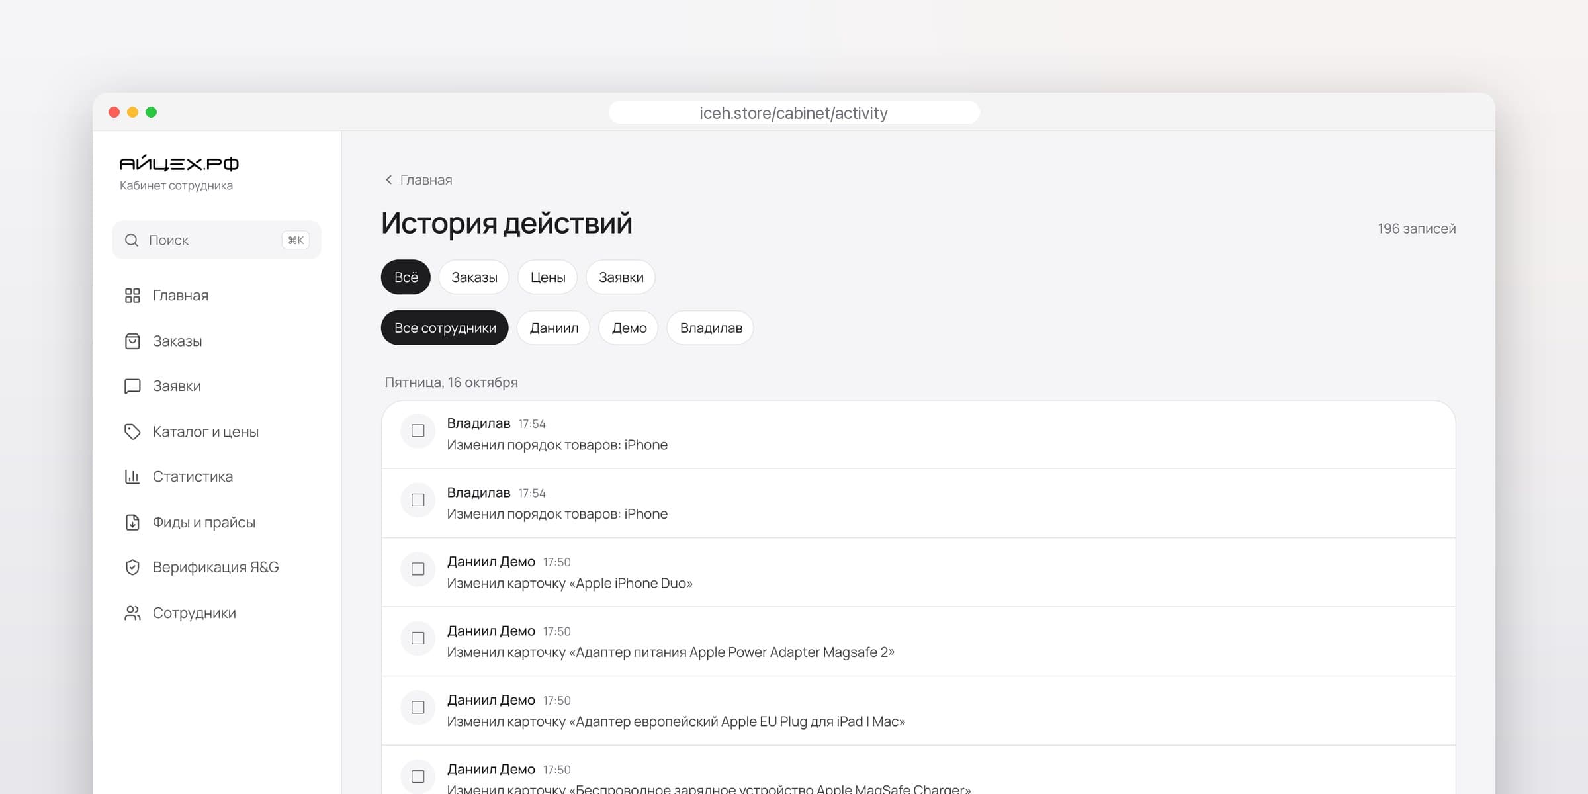Select the Цены filter chip
This screenshot has height=794, width=1588.
(548, 277)
